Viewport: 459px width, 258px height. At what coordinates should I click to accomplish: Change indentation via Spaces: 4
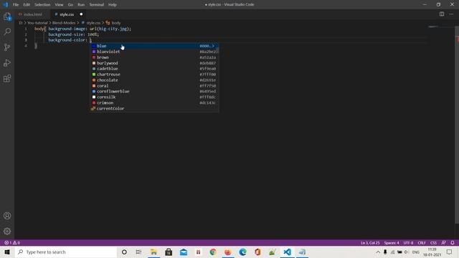[x=392, y=243]
